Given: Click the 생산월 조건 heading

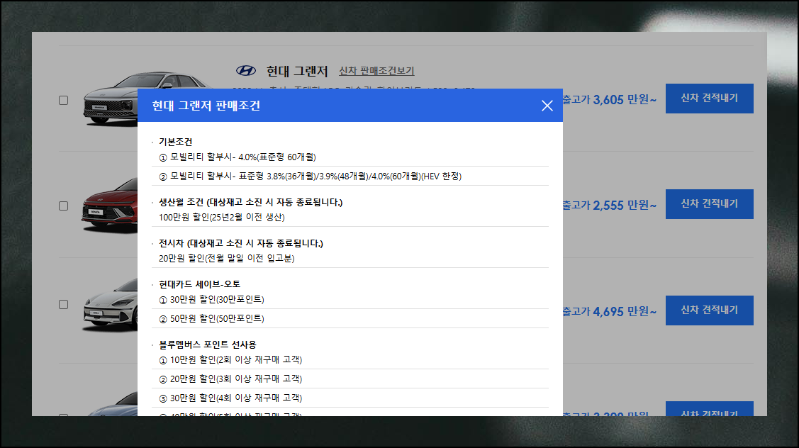Looking at the screenshot, I should (x=251, y=202).
